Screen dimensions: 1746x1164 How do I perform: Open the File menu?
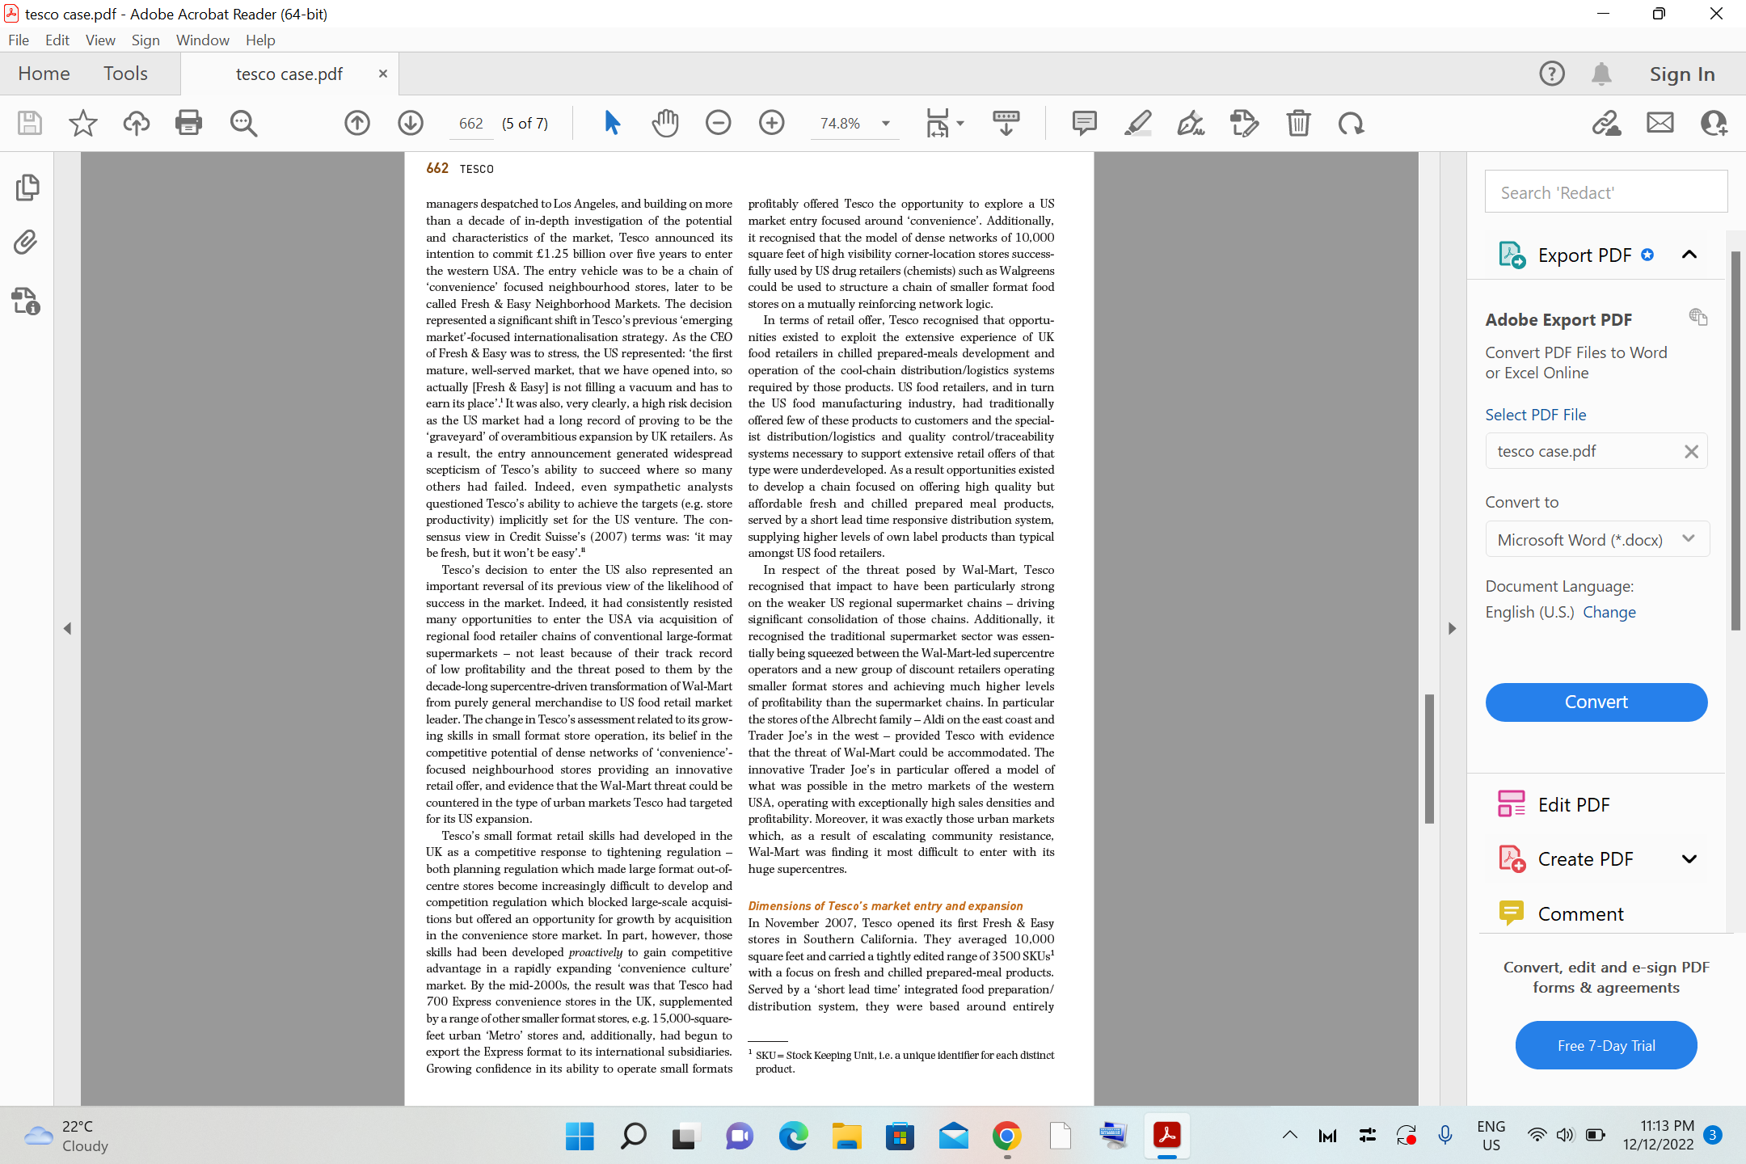[18, 40]
